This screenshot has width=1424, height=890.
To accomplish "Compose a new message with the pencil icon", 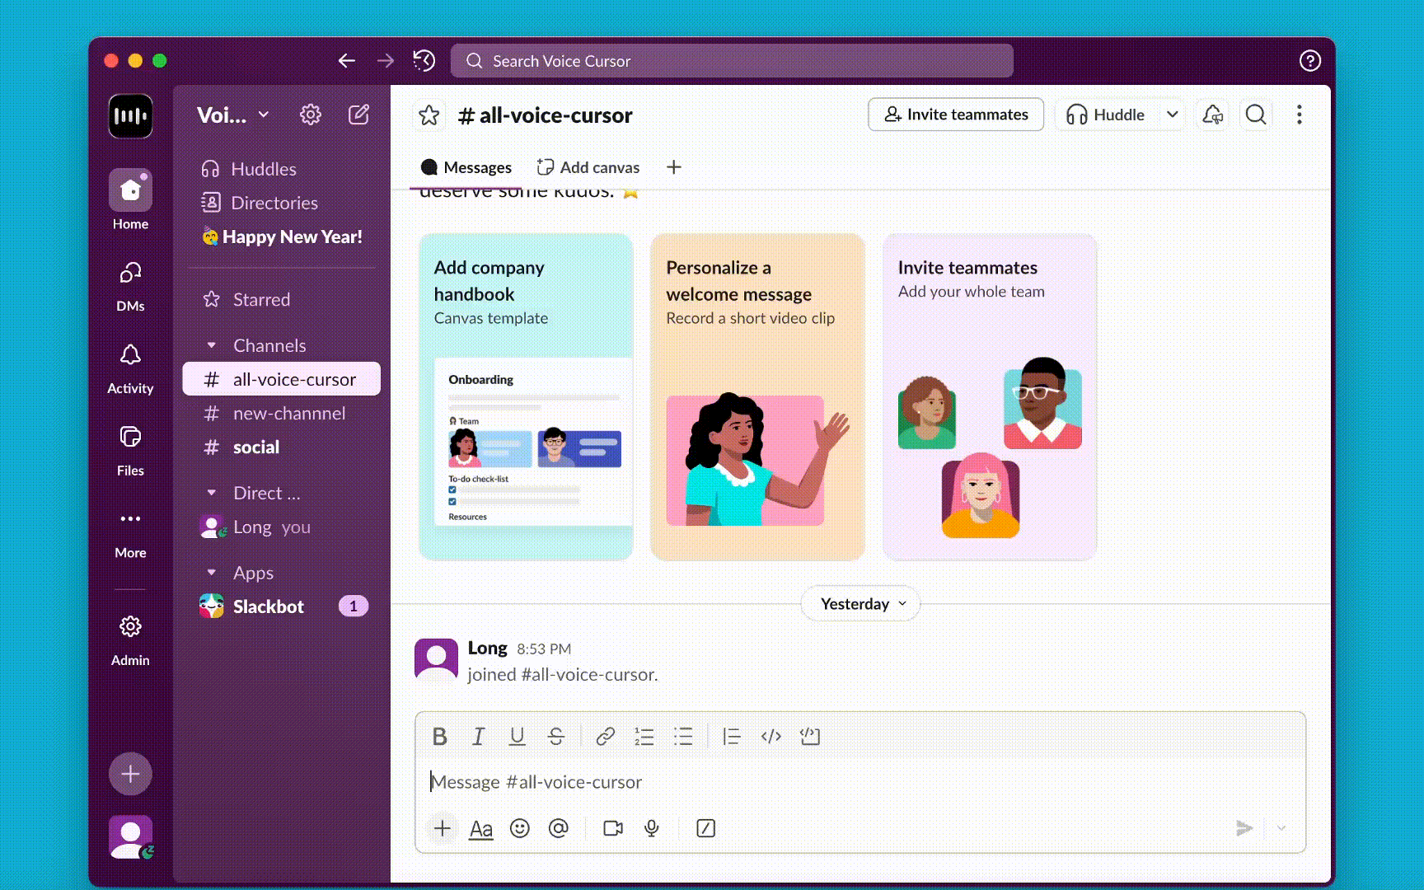I will pos(358,115).
